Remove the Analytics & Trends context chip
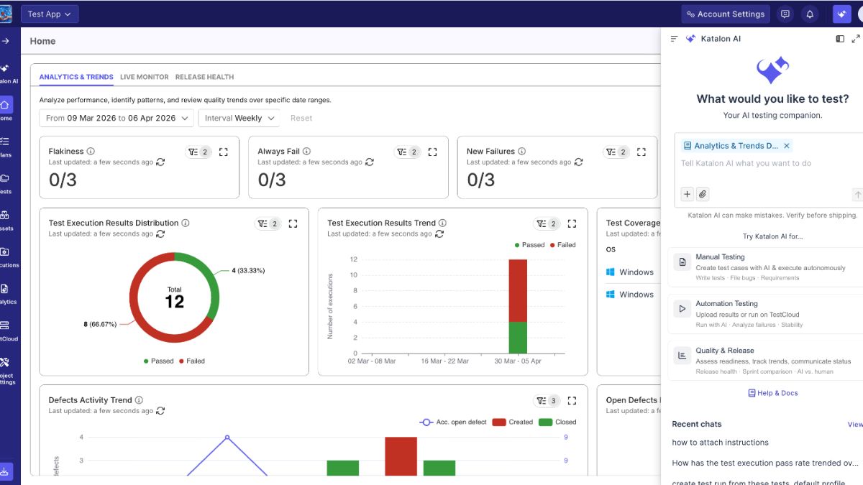Image resolution: width=863 pixels, height=485 pixels. 787,146
